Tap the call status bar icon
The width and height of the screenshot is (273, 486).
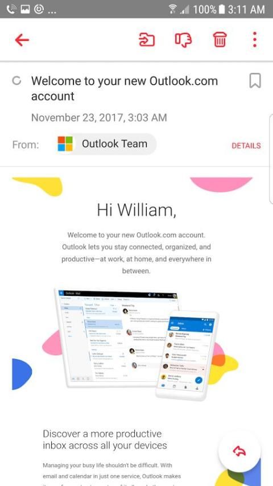click(11, 9)
